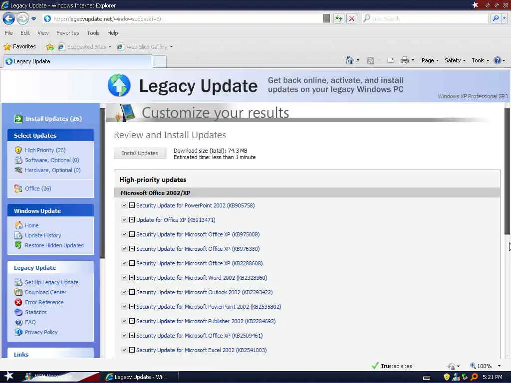Image resolution: width=511 pixels, height=383 pixels.
Task: Click the Home icon in command bar
Action: point(349,60)
